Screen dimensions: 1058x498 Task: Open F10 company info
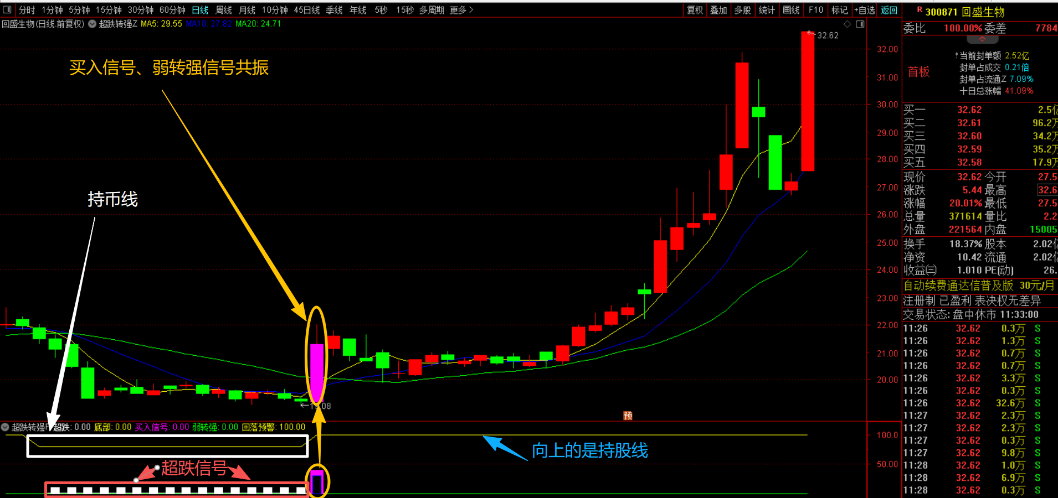coord(815,10)
